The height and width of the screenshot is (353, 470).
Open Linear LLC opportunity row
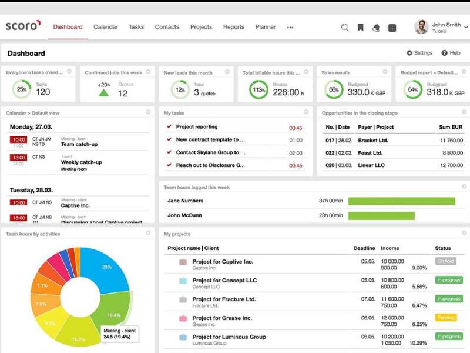tap(394, 165)
